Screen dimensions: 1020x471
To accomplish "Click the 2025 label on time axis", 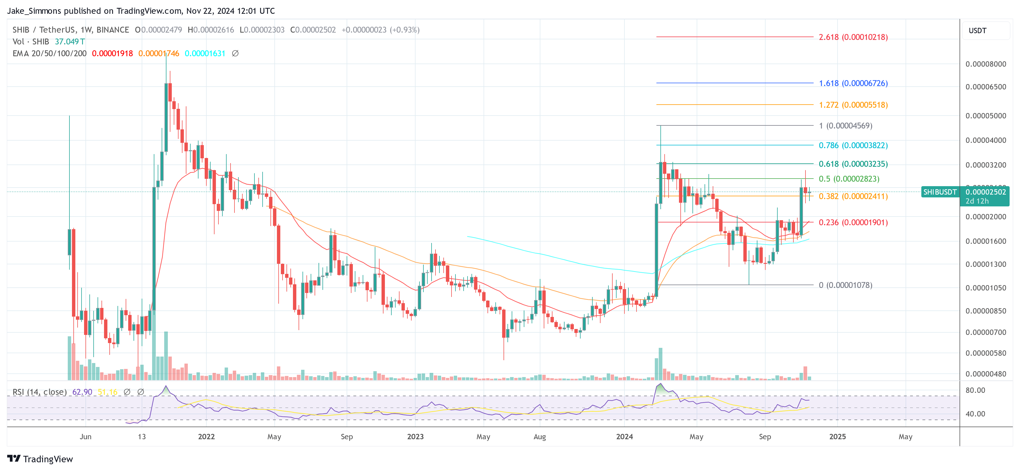I will [x=838, y=436].
